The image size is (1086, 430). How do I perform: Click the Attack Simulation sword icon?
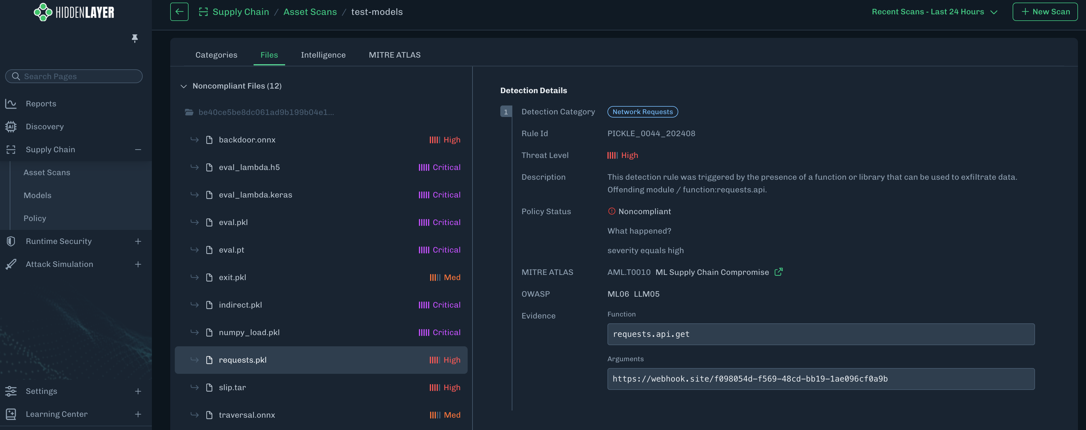(x=11, y=264)
